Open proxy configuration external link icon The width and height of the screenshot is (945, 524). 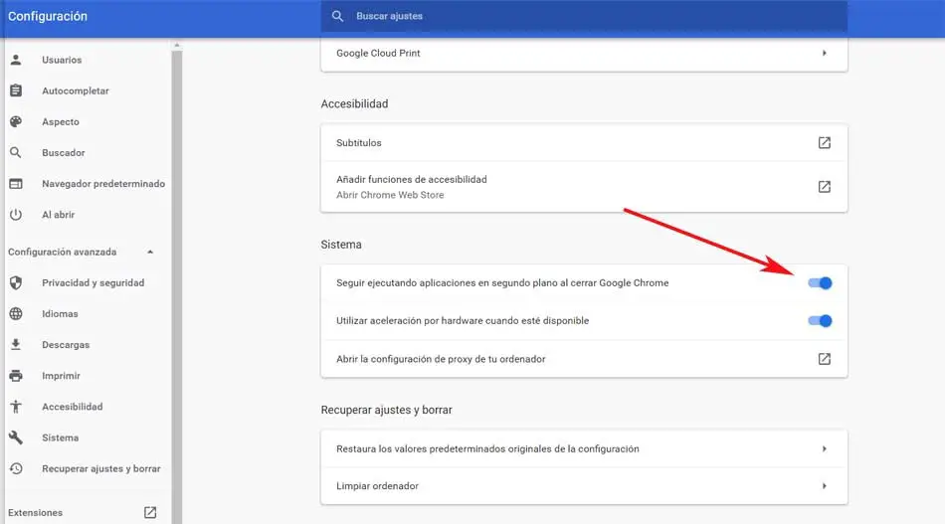(x=825, y=359)
